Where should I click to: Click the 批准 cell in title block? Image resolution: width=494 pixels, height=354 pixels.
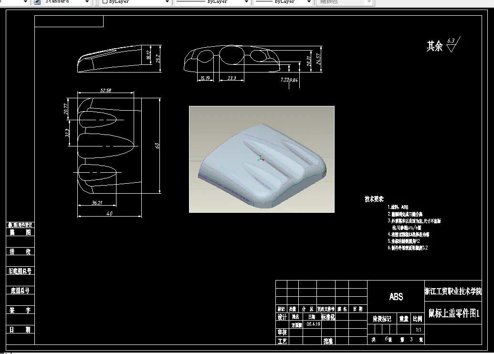pos(328,341)
